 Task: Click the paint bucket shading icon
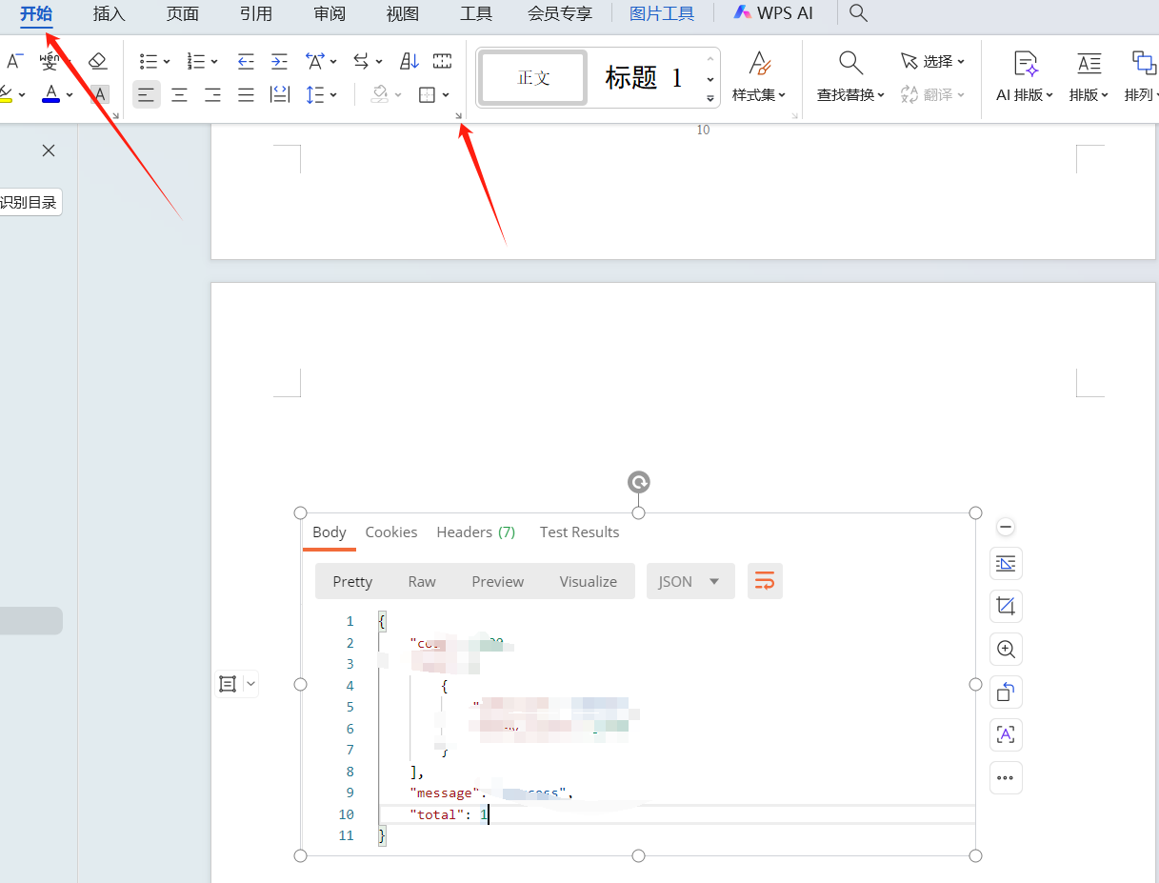click(x=381, y=94)
